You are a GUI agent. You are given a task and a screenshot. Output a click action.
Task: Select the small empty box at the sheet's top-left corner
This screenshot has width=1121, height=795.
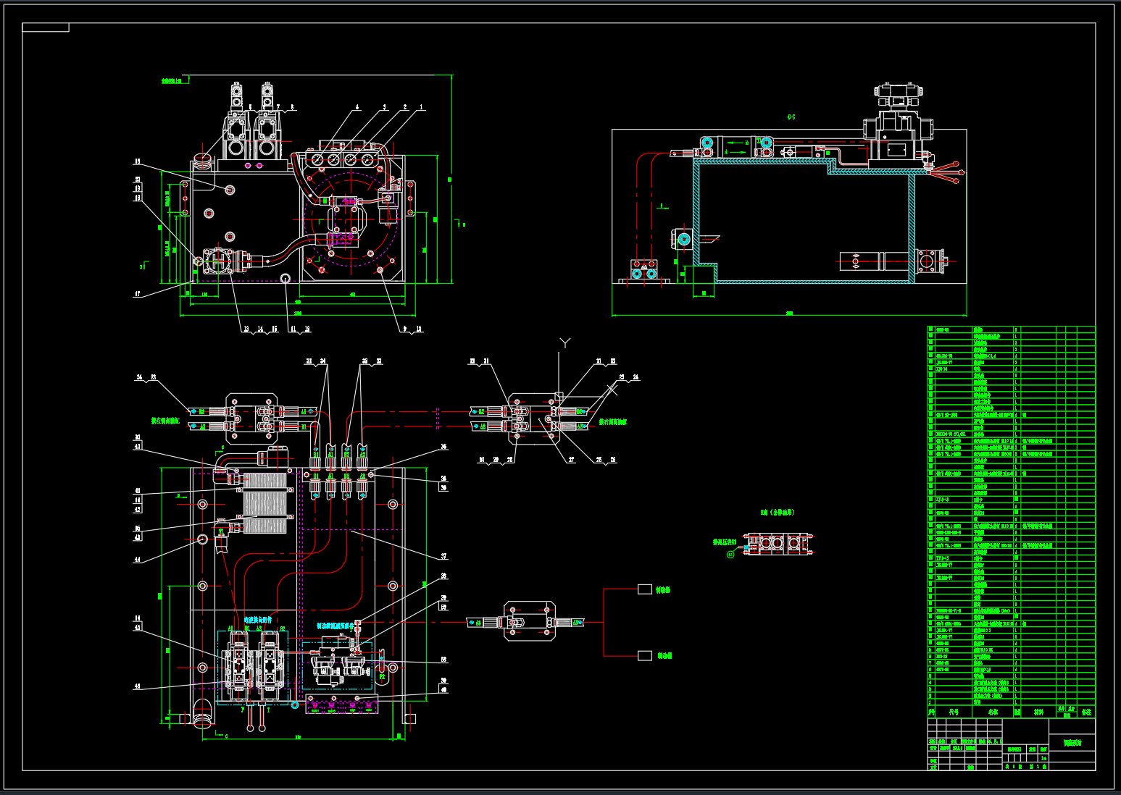click(46, 28)
